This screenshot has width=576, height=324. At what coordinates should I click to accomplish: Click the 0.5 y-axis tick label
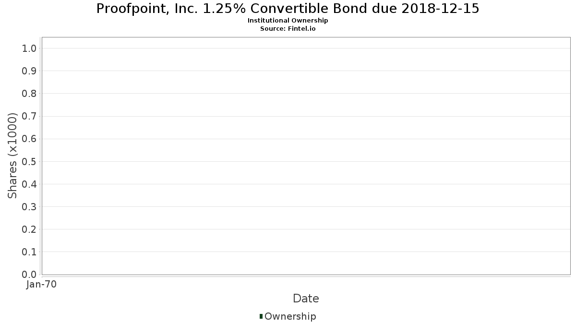coord(29,161)
